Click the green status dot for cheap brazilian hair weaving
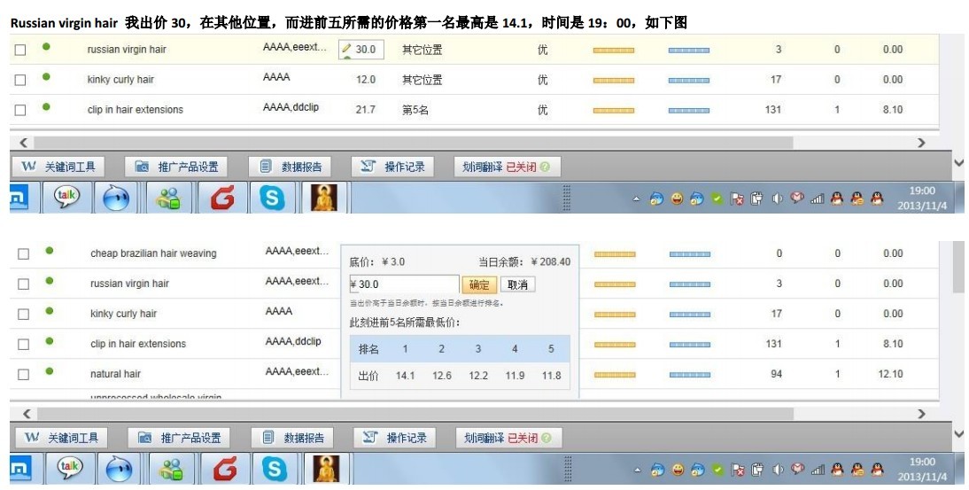 [50, 251]
